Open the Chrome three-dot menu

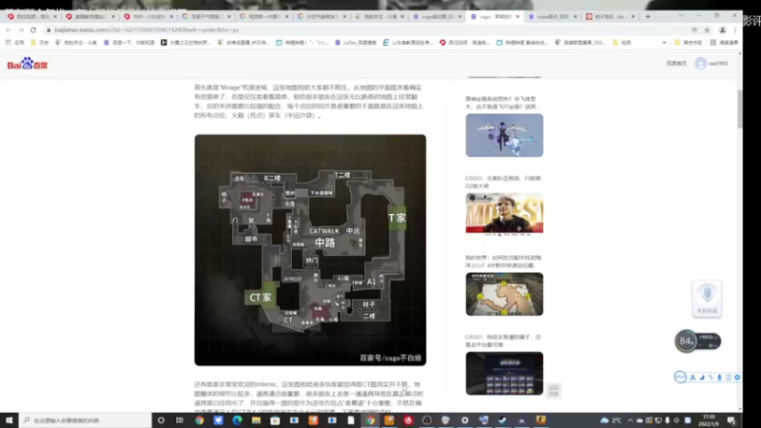pyautogui.click(x=734, y=30)
